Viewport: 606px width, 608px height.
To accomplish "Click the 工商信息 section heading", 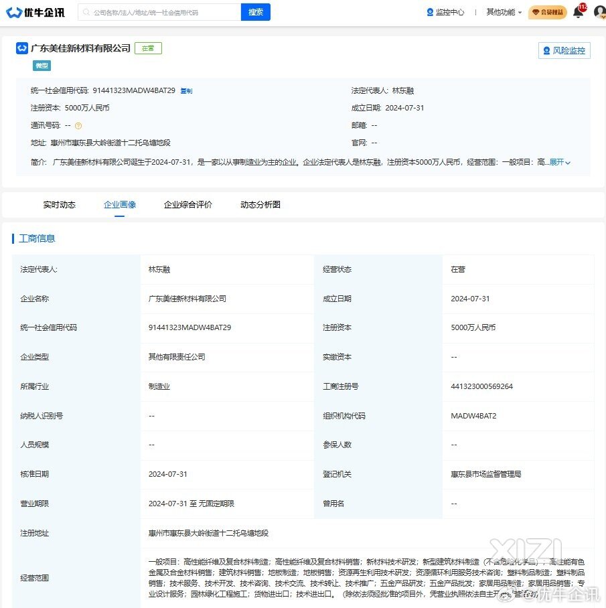I will (37, 238).
